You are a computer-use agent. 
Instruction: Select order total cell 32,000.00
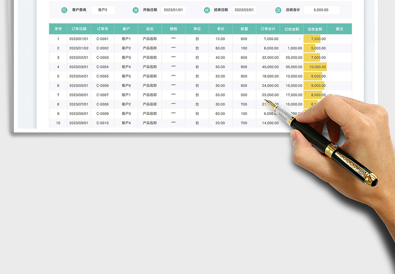(268, 57)
